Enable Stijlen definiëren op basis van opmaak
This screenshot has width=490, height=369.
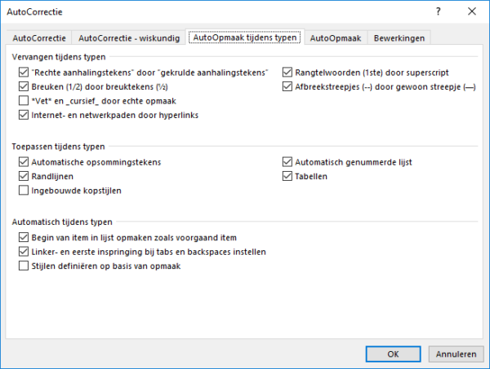point(24,266)
